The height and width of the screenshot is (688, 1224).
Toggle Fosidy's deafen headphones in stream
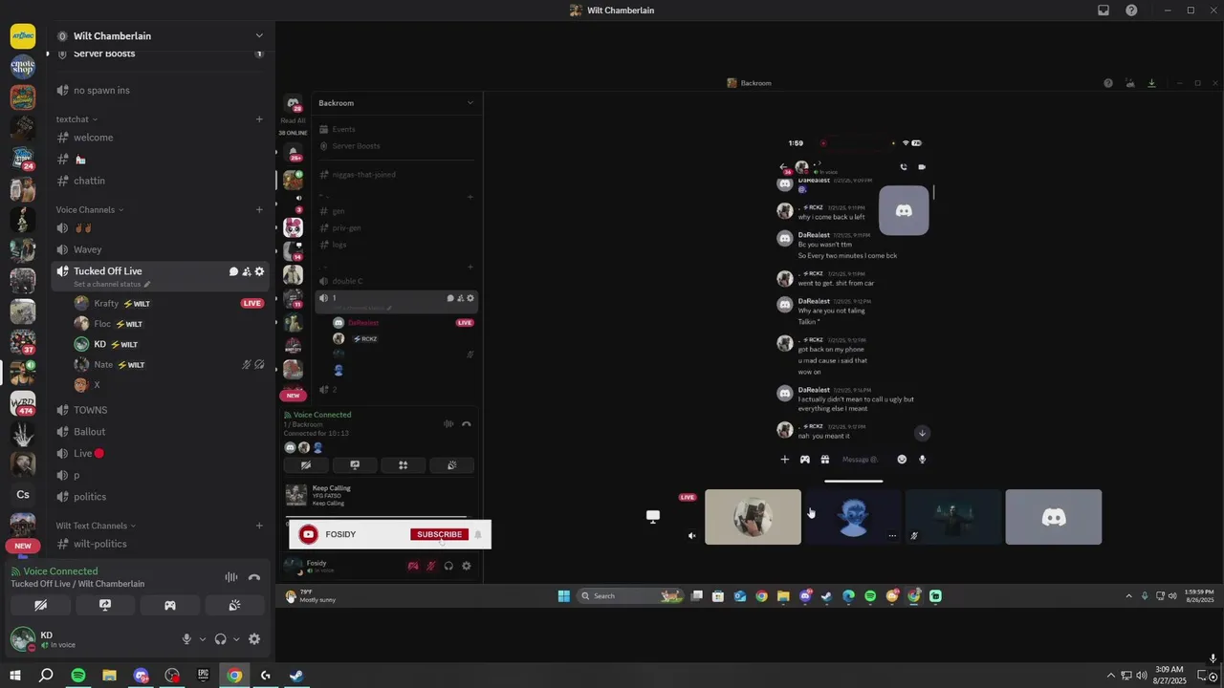tap(448, 567)
